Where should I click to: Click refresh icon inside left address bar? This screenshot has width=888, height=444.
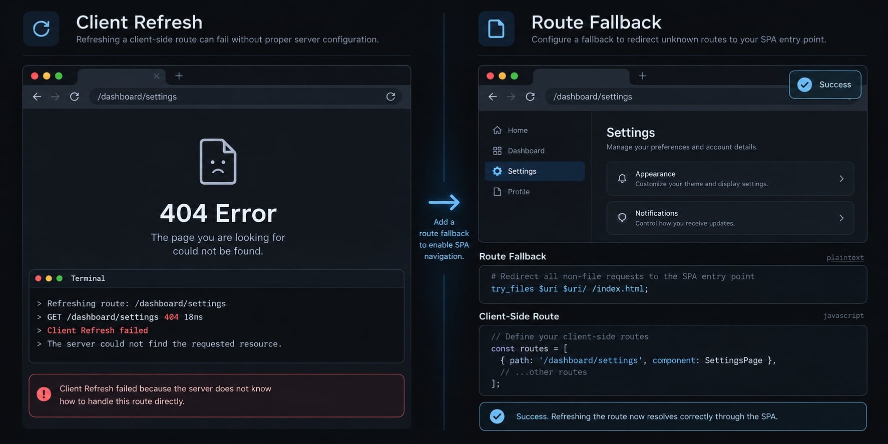click(x=391, y=97)
